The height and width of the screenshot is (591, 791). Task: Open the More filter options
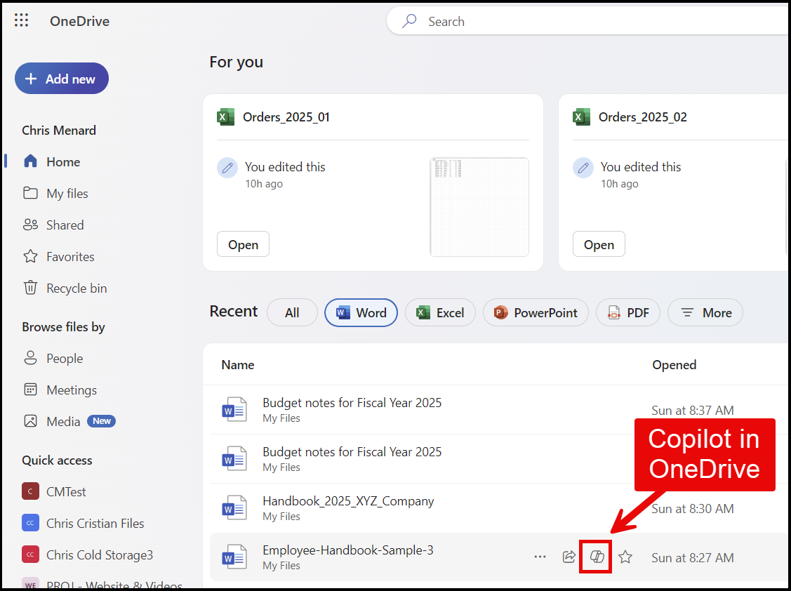click(705, 312)
